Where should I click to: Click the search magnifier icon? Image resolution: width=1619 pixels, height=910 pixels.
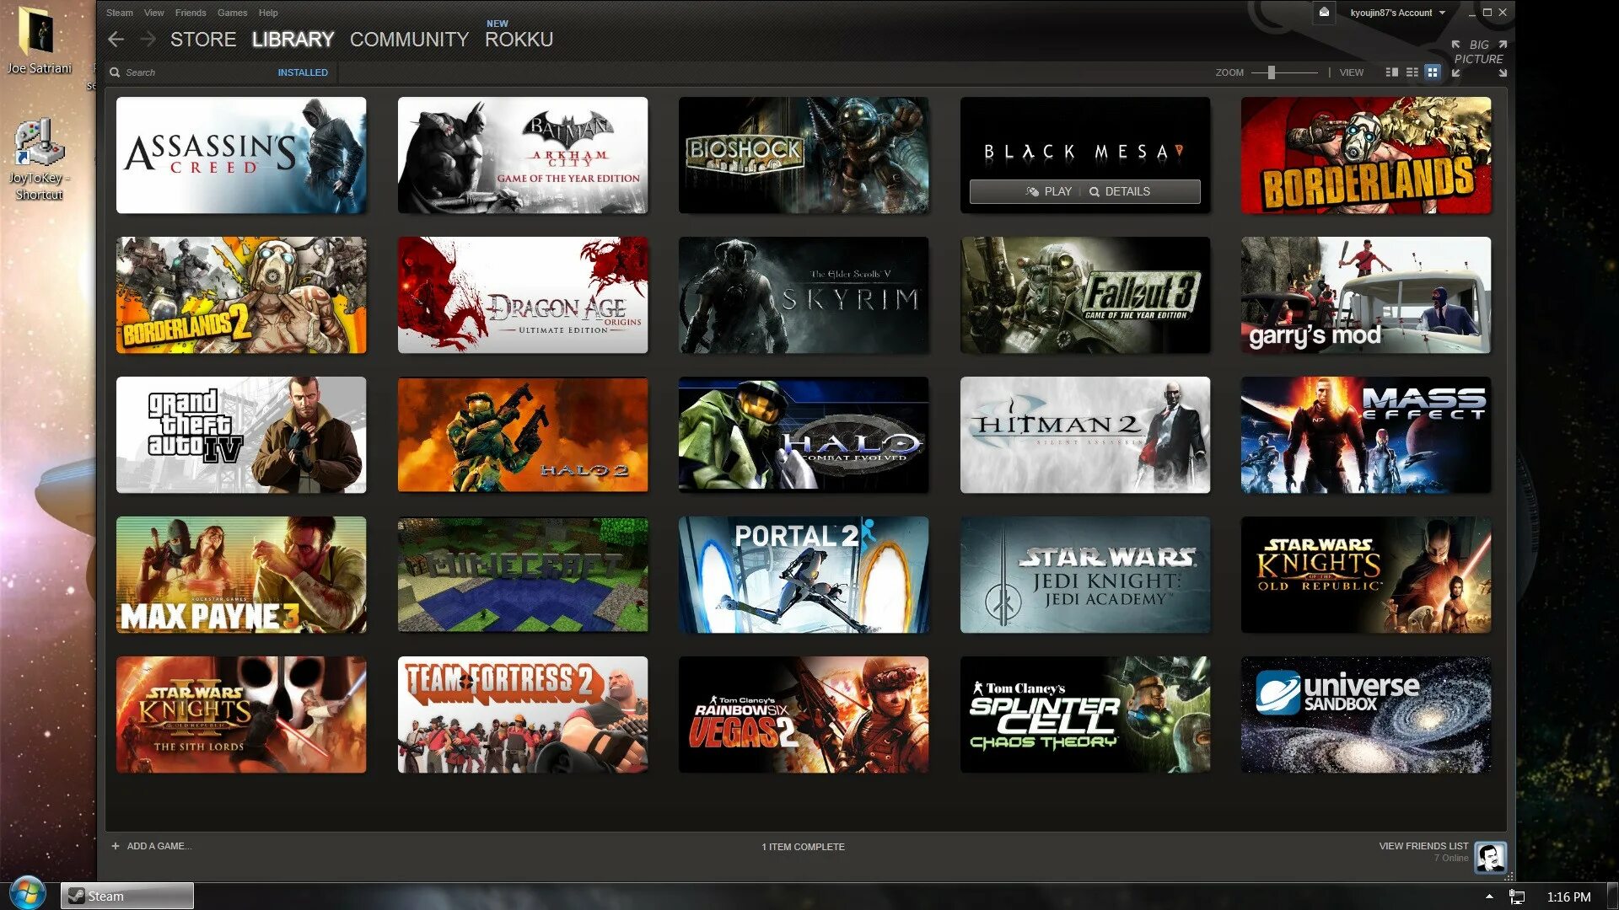pyautogui.click(x=115, y=72)
